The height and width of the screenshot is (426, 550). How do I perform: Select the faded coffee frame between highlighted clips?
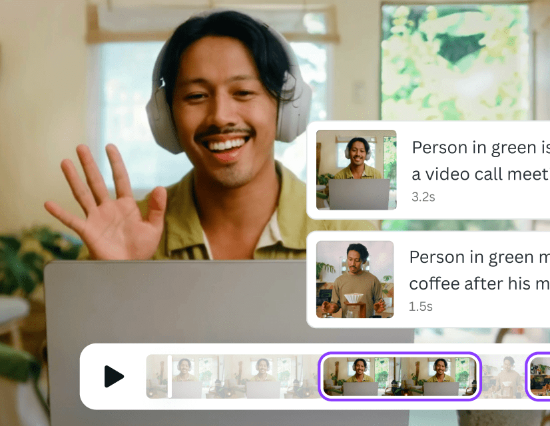tap(503, 376)
